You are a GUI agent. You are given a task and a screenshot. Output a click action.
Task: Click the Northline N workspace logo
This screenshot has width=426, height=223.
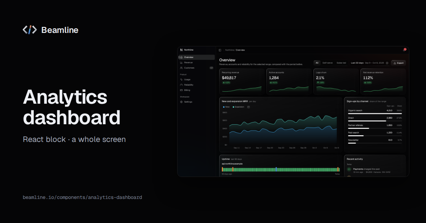[x=181, y=50]
